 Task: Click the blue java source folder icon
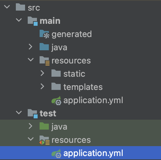click(x=44, y=47)
